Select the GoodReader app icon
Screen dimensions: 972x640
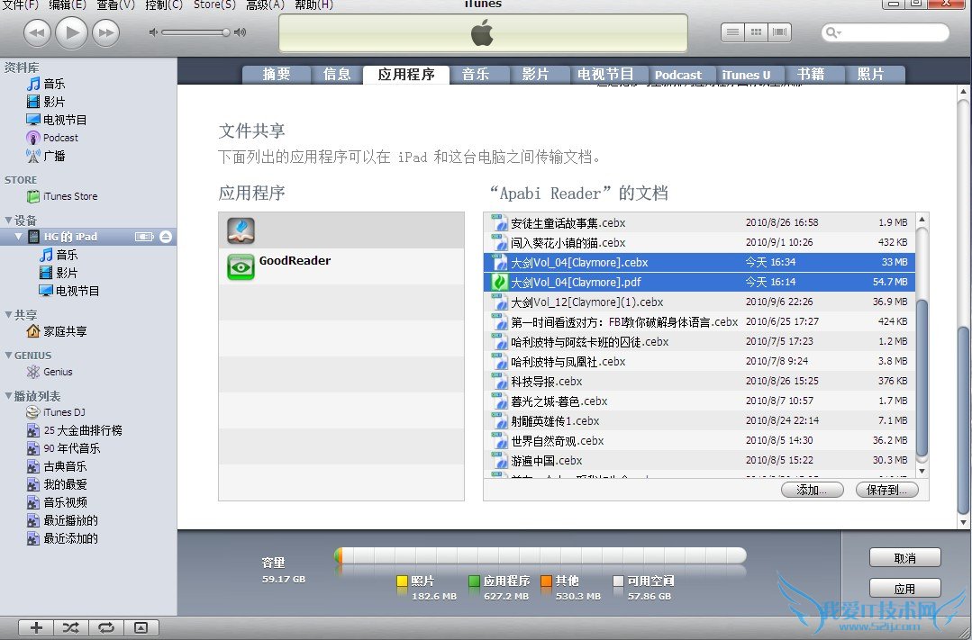[241, 267]
